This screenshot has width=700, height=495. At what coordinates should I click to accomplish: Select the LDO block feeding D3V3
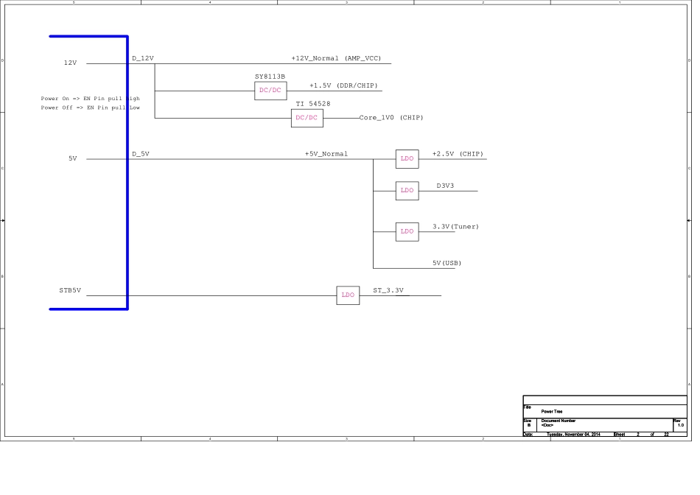(407, 190)
